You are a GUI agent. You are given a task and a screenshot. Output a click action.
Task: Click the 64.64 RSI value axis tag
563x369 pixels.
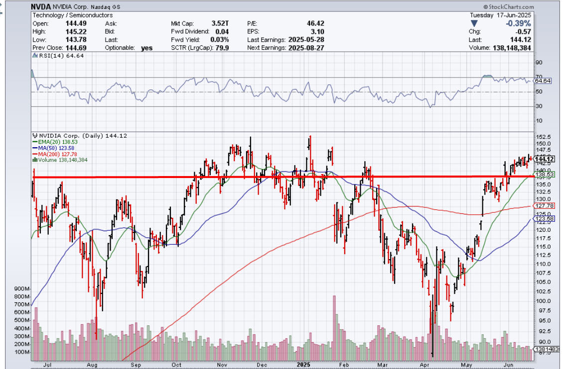[x=543, y=81]
